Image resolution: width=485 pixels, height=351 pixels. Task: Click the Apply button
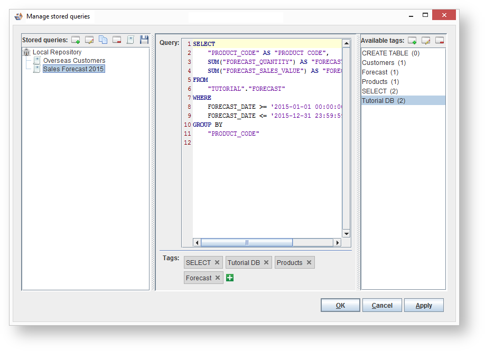click(424, 305)
